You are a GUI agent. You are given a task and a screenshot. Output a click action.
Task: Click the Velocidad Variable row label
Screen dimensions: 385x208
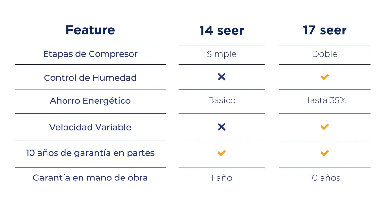tap(90, 127)
